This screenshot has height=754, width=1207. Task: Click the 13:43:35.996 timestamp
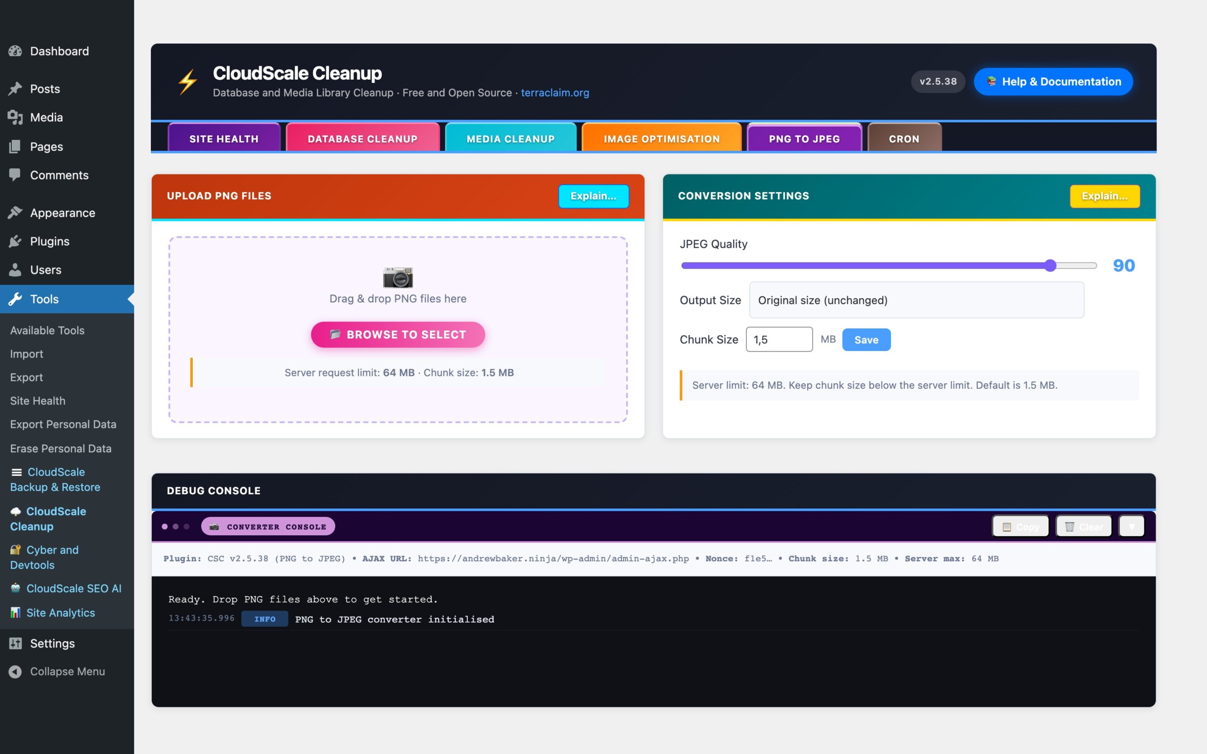pyautogui.click(x=201, y=618)
